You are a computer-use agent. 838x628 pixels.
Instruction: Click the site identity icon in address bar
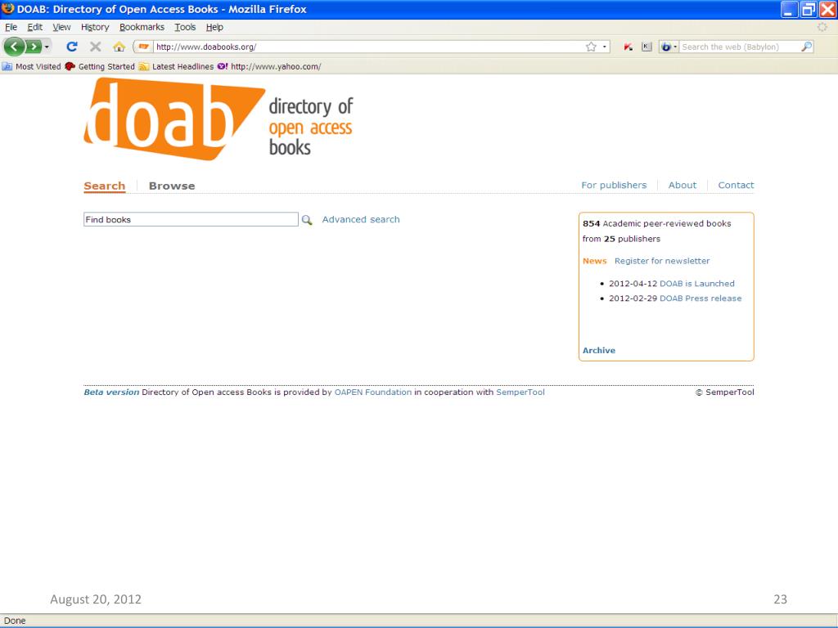tap(143, 47)
